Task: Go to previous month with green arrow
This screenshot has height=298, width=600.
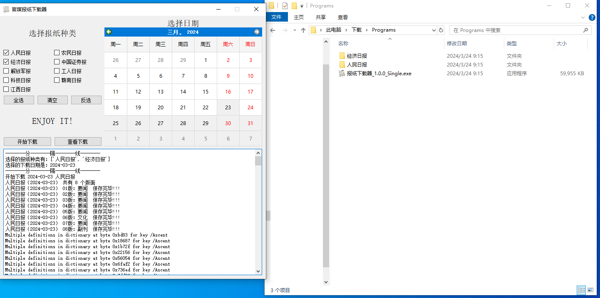Action: click(x=109, y=32)
